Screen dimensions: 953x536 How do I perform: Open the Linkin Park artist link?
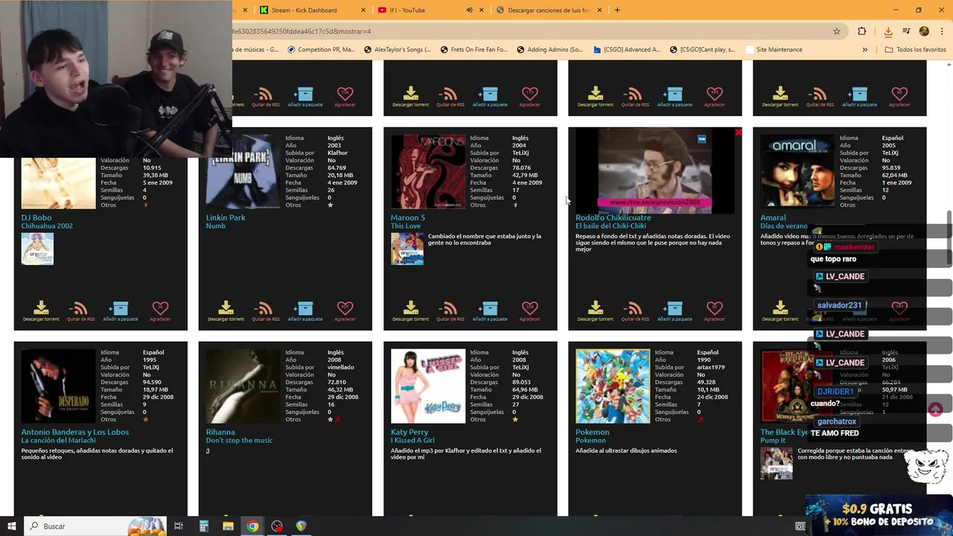click(226, 217)
